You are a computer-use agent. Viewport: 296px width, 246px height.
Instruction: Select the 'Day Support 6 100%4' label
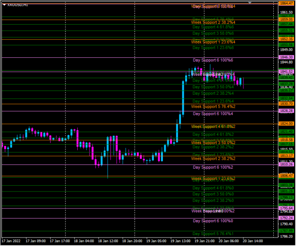point(213,114)
